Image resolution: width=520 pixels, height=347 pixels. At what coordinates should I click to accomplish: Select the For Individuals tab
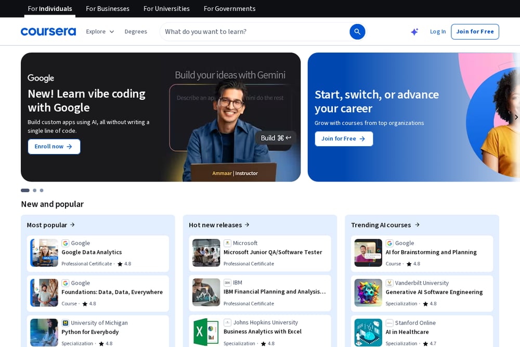point(50,9)
